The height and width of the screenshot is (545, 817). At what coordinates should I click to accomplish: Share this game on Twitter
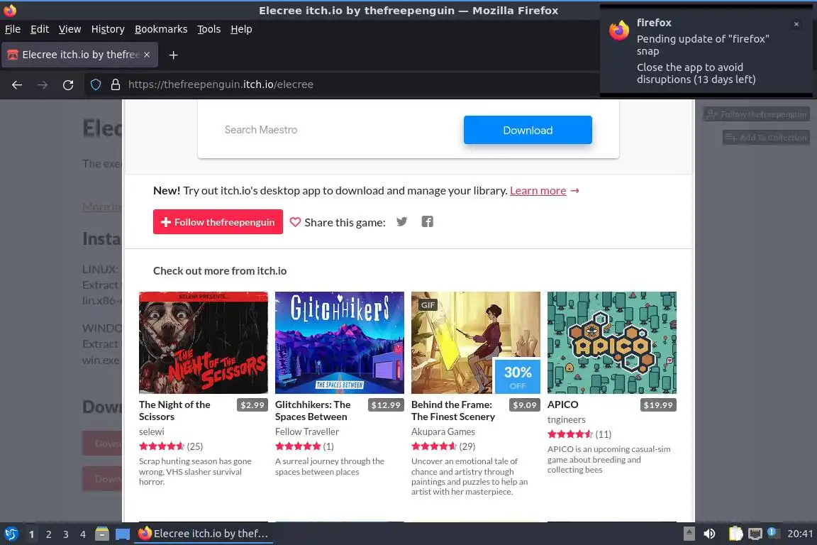coord(401,221)
